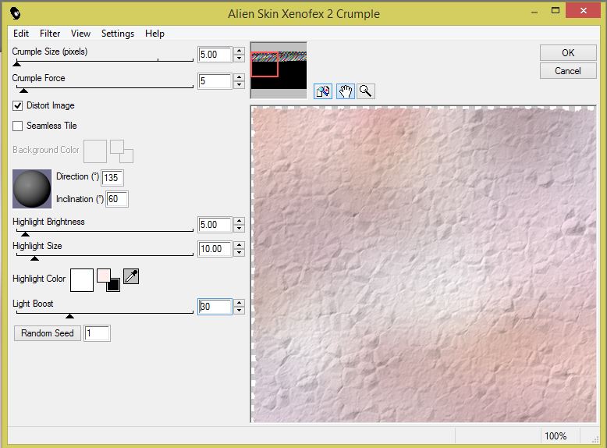
Task: Click the show original preview toggle icon
Action: [x=323, y=91]
